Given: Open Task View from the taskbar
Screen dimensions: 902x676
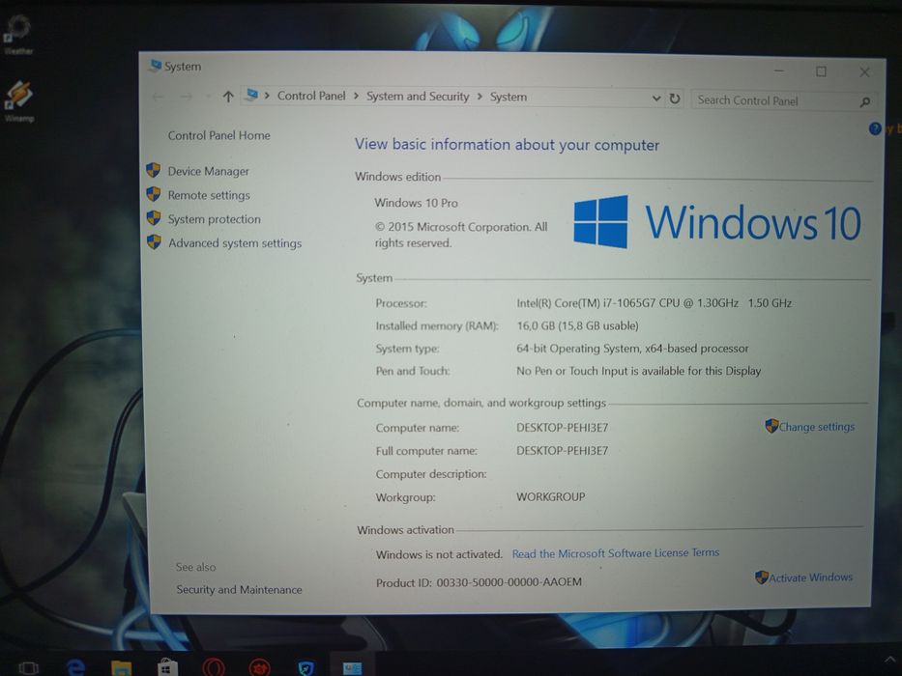Looking at the screenshot, I should pos(28,668).
